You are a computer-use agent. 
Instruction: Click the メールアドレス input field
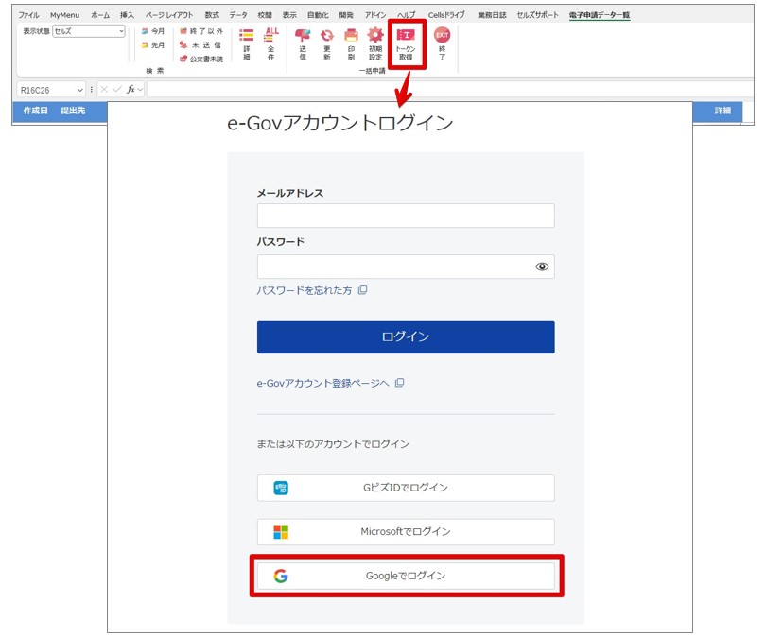[406, 216]
